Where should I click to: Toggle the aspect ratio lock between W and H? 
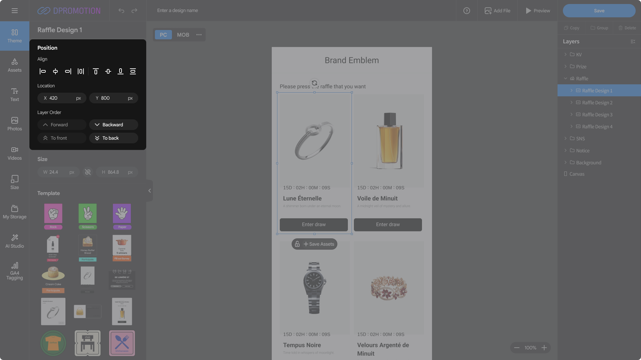[x=88, y=172]
